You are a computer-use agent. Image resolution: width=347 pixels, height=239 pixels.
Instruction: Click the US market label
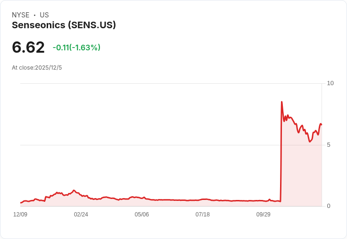coord(44,15)
